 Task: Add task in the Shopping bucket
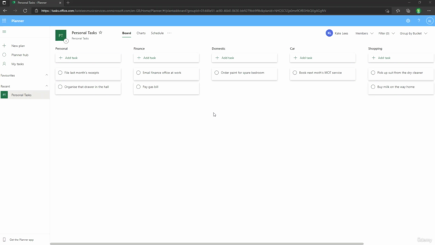click(401, 58)
